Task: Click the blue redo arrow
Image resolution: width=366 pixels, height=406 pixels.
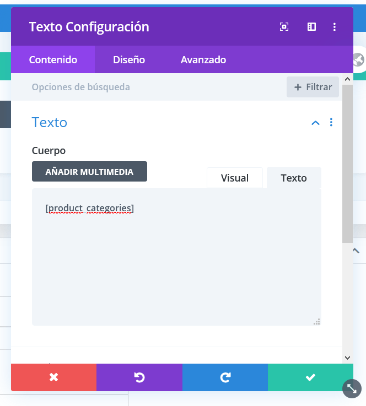Action: 225,377
